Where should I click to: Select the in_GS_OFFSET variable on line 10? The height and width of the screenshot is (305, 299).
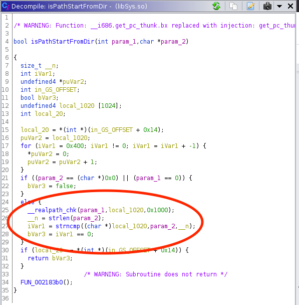point(56,90)
